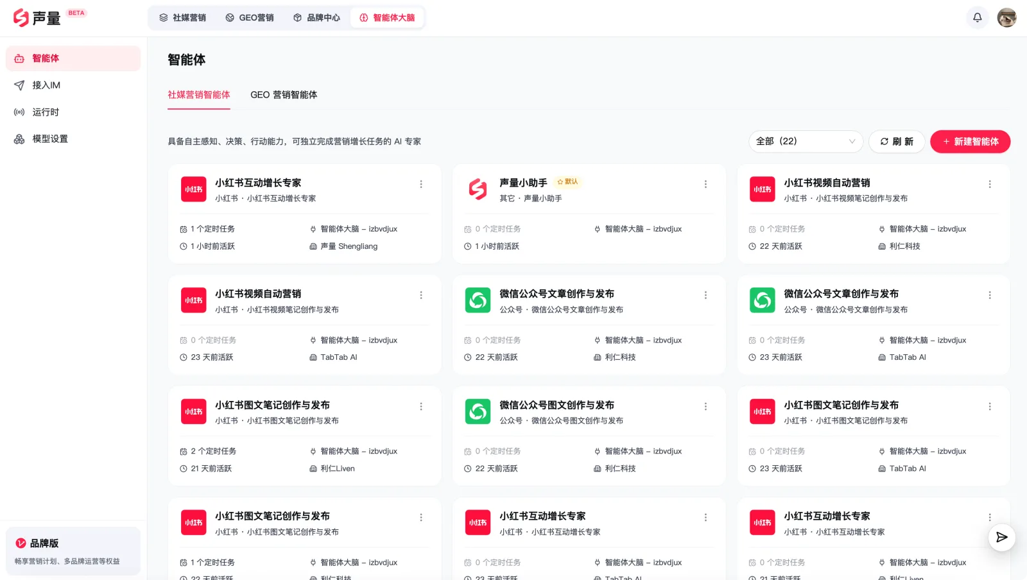Open 运行时 in the sidebar
This screenshot has width=1027, height=580.
(73, 112)
